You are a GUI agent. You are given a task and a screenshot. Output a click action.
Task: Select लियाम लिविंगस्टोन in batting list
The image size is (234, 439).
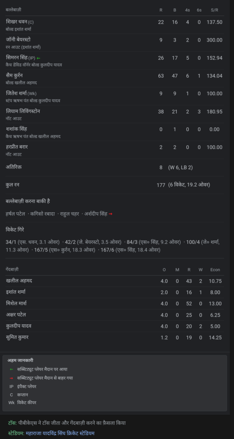tap(23, 111)
